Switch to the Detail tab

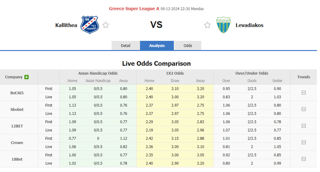click(125, 45)
